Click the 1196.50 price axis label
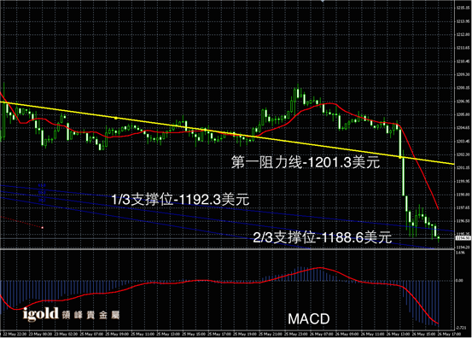This screenshot has width=472, height=338. coord(463,221)
